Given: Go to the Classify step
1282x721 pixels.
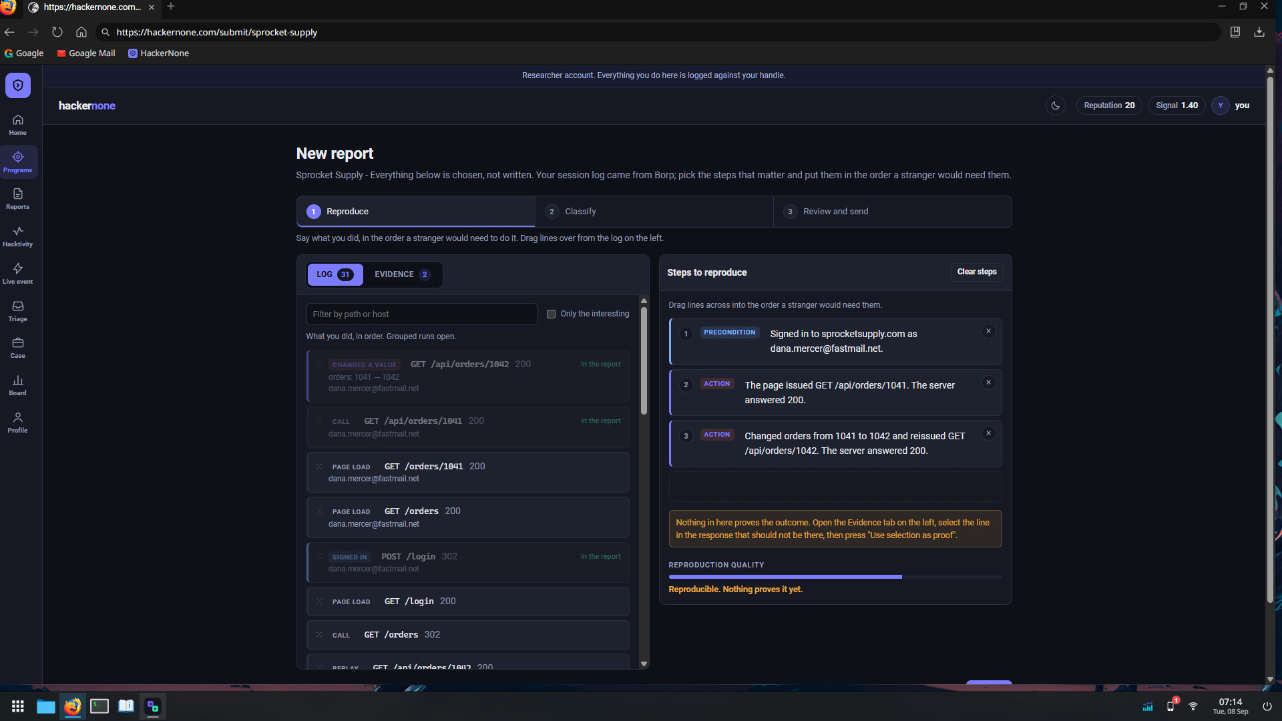Looking at the screenshot, I should [654, 212].
